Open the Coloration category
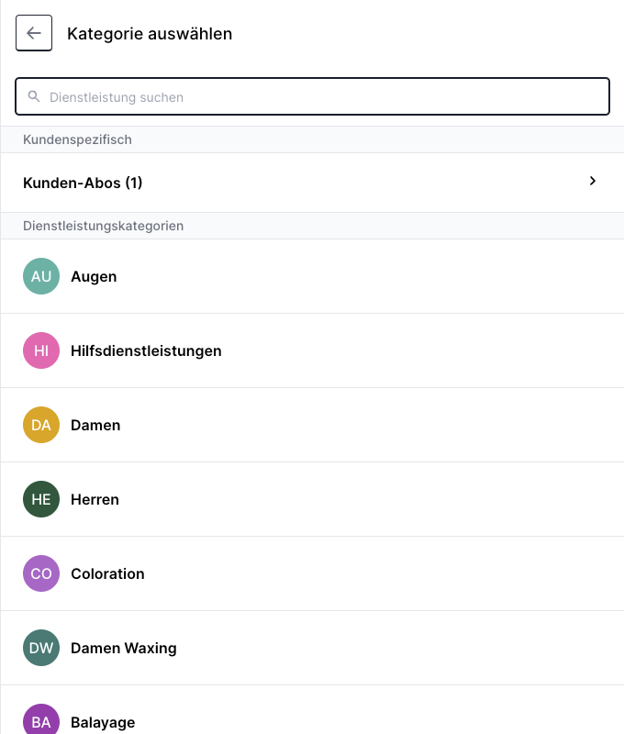Viewport: 624px width, 734px height. pos(312,573)
